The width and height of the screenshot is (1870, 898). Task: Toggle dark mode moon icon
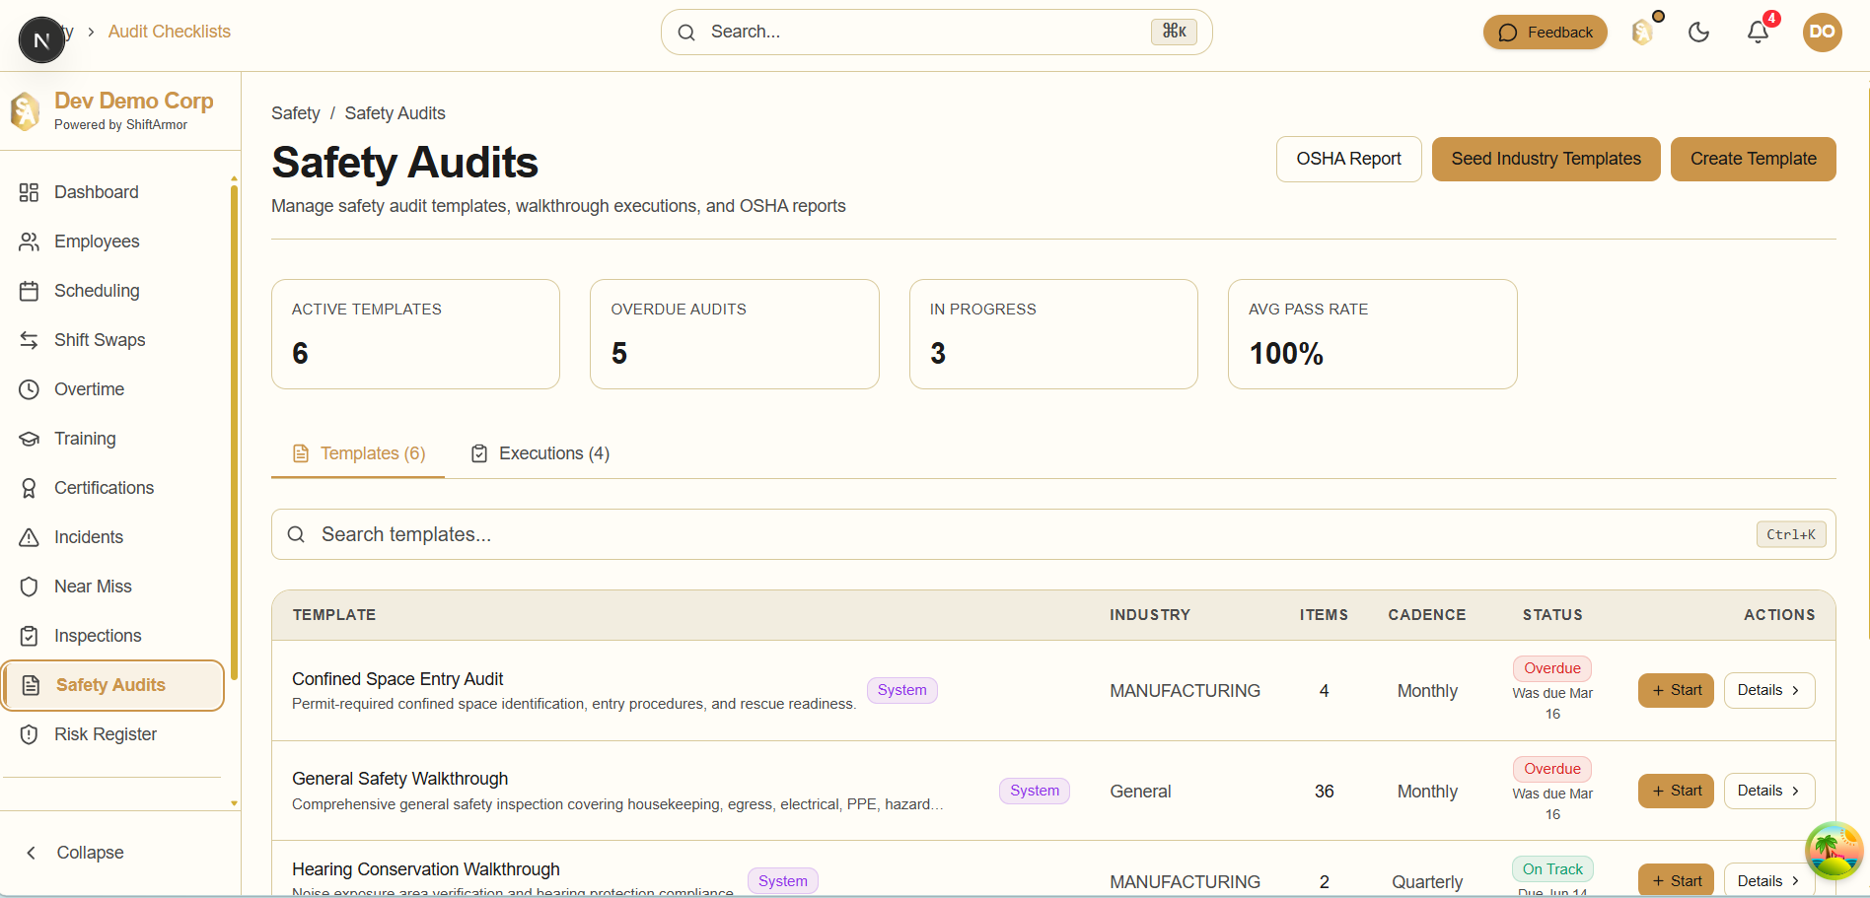click(x=1698, y=33)
